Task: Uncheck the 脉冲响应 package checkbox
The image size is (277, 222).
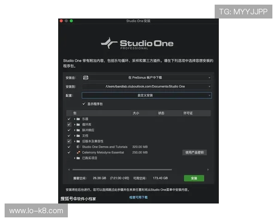Action: 69,130
